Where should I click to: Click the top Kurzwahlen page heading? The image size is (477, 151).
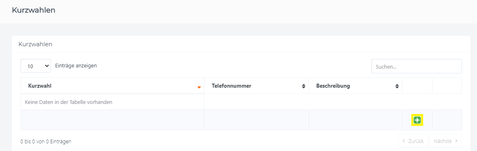click(x=33, y=10)
